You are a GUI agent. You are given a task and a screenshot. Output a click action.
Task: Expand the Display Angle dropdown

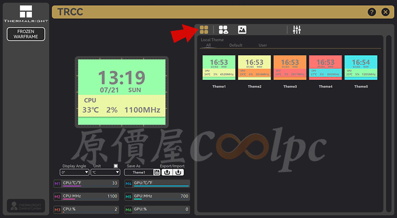click(x=74, y=172)
